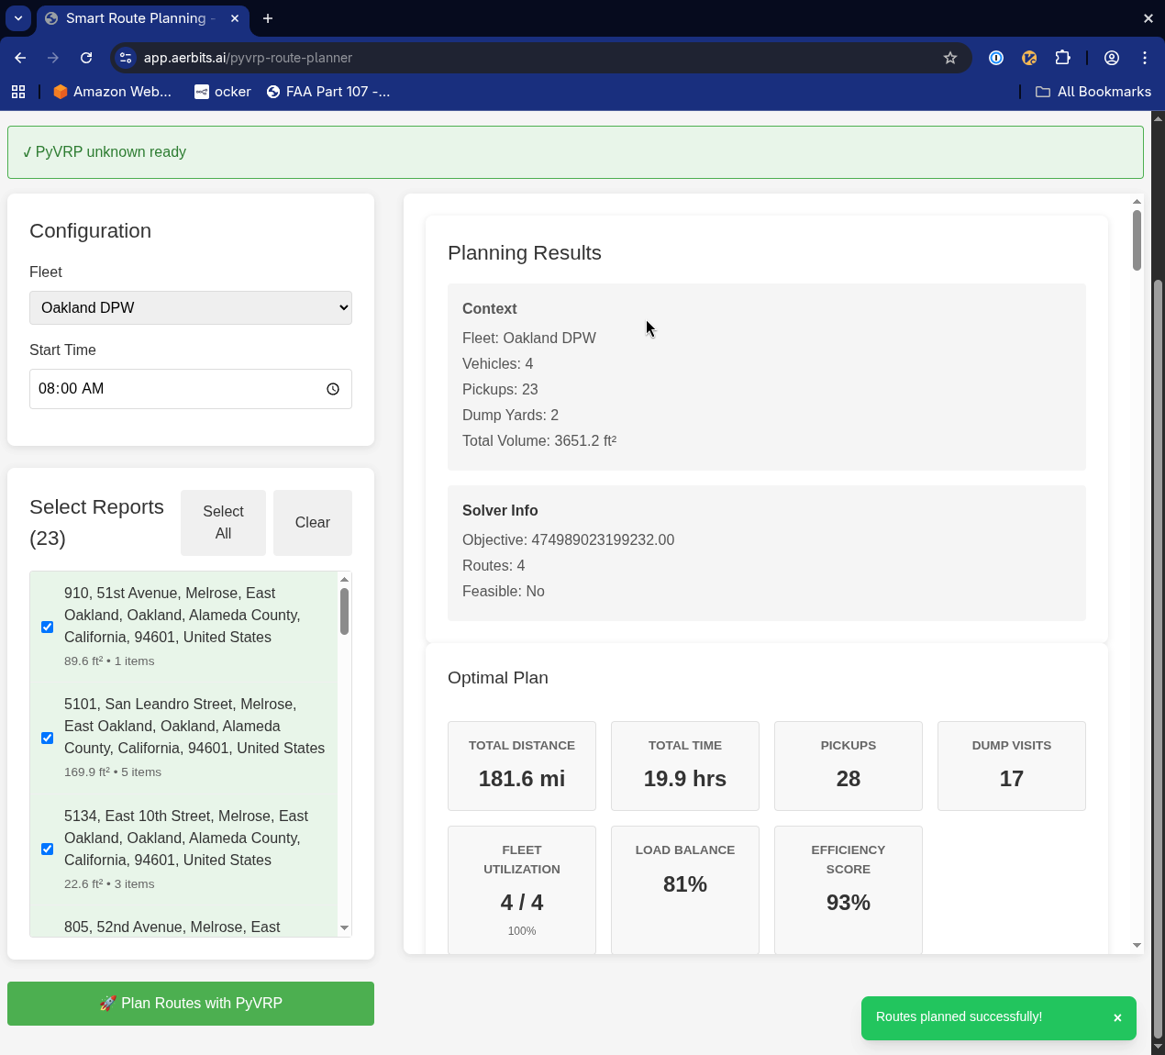Click Plan Routes with PyVRP button

190,1003
